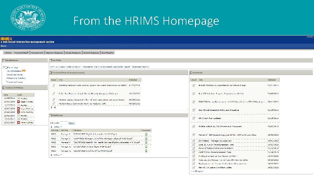Select the 12/02/2014 Payday row
The height and width of the screenshot is (176, 314).
click(x=18, y=115)
